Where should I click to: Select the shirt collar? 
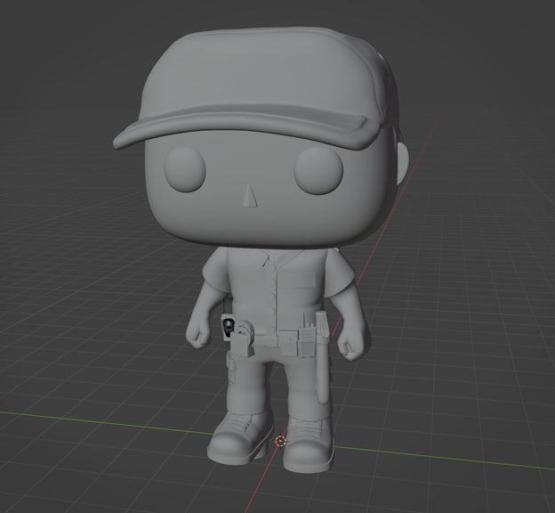267,259
